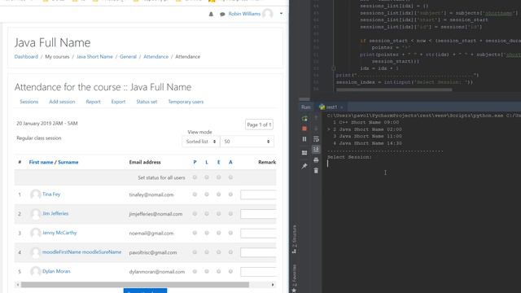Viewport: 521px width, 293px height.
Task: Sort by First name column header
Action: [x=41, y=162]
